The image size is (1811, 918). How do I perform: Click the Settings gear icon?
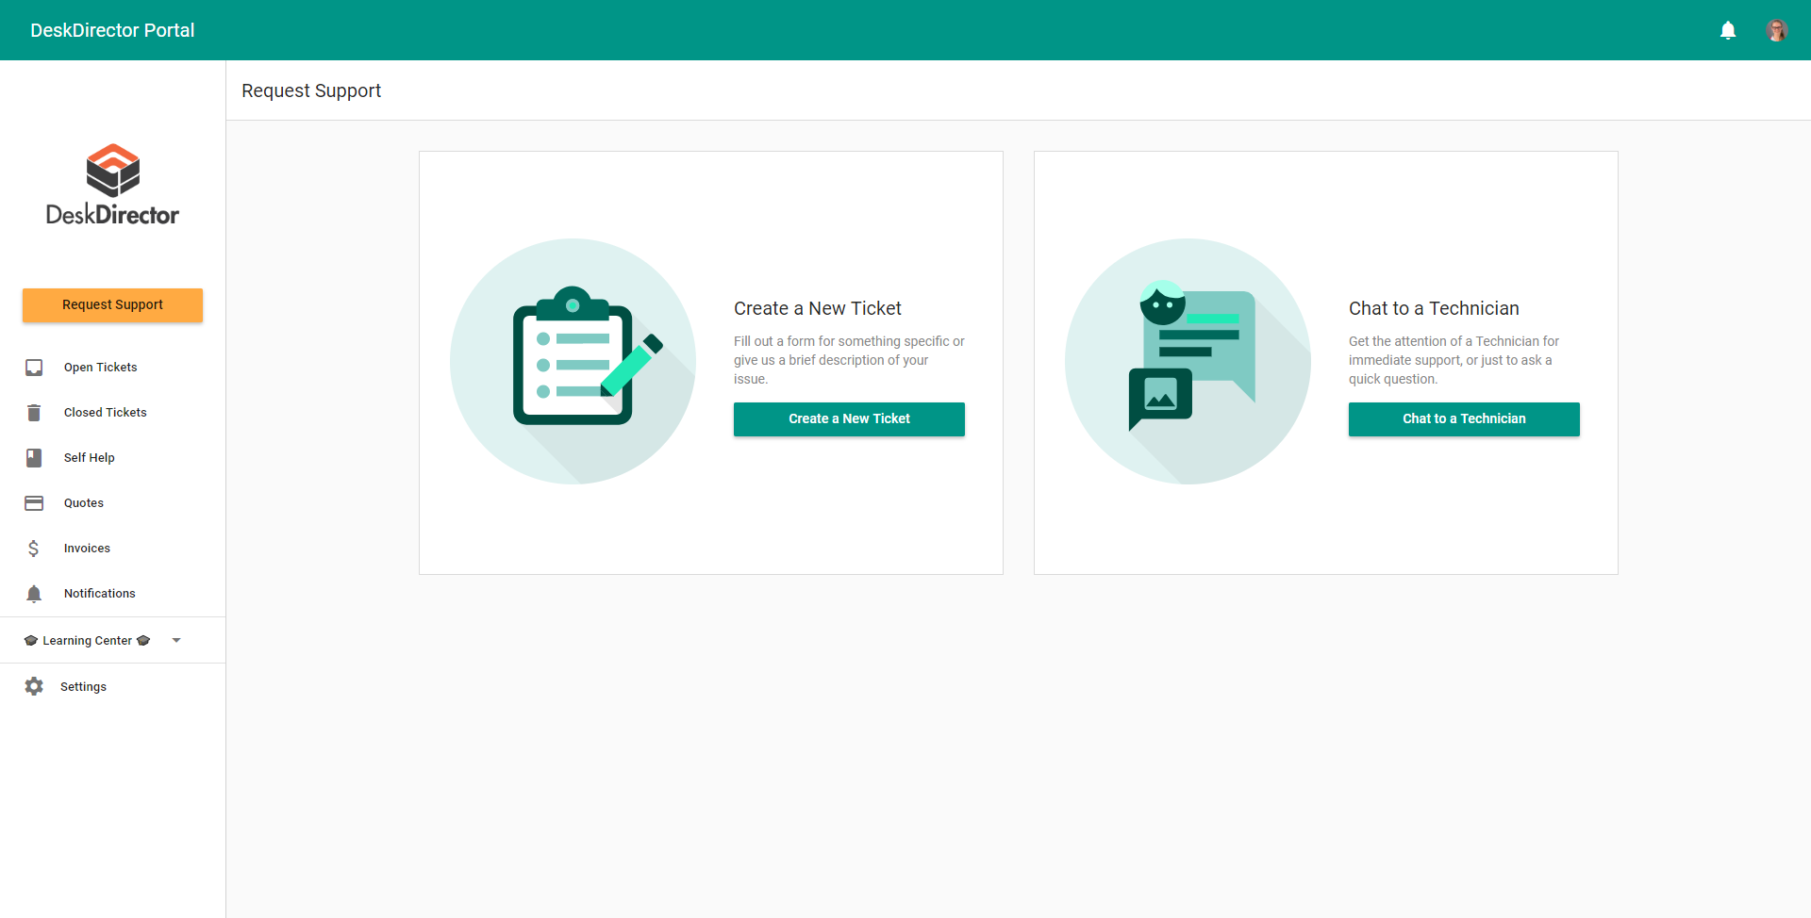click(x=34, y=686)
